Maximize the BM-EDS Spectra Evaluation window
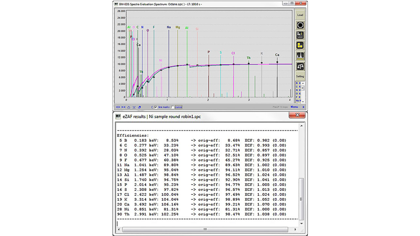 pos(292,3)
